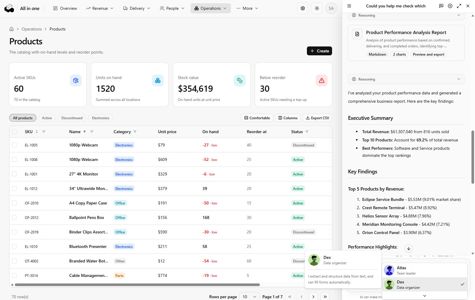Check the EL-1012 row checkbox
Screen dimensions: 475x300
point(14,188)
